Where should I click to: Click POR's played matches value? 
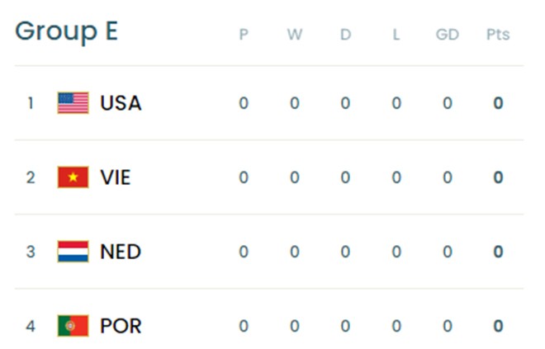pyautogui.click(x=244, y=326)
